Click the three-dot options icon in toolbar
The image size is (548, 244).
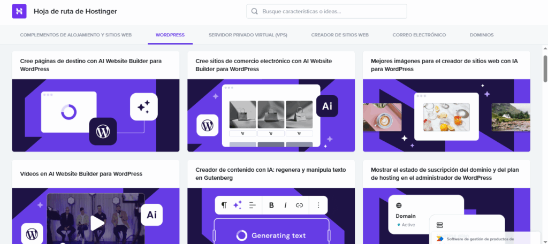click(x=318, y=205)
